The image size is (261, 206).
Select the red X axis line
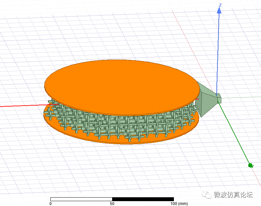tap(20, 105)
